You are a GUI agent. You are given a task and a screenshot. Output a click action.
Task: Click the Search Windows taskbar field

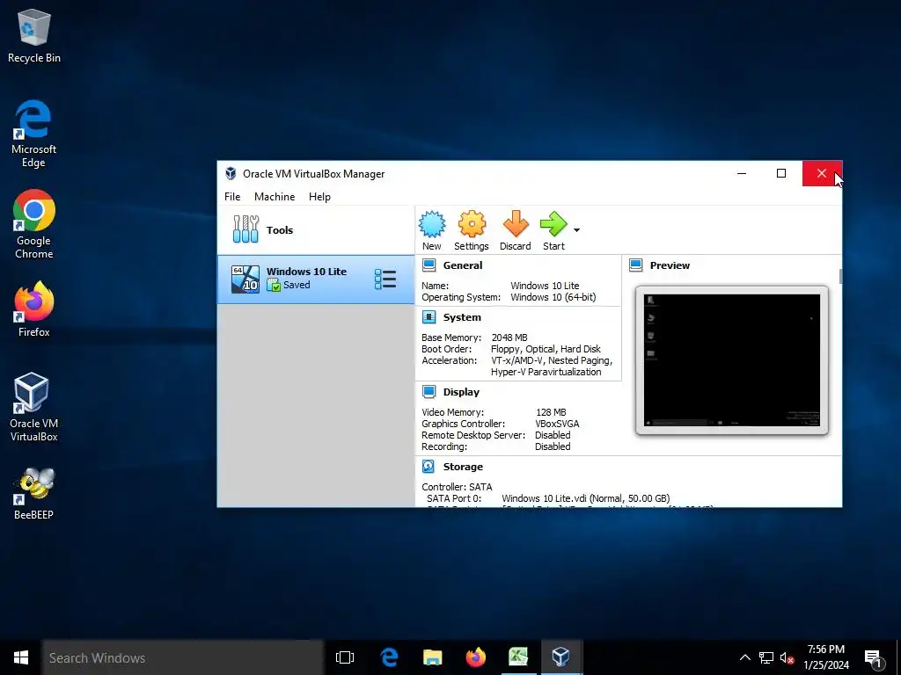click(183, 657)
